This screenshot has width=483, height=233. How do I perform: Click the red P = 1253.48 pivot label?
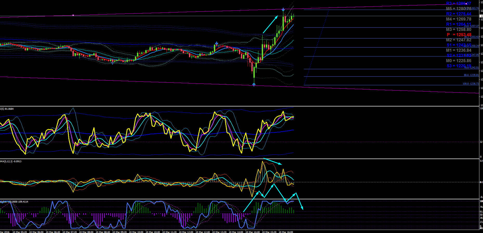(459, 35)
